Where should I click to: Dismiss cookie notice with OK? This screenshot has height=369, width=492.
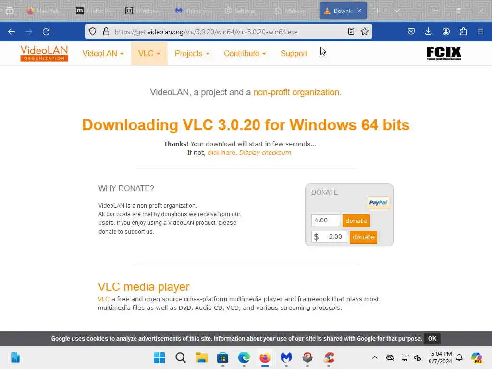[x=432, y=339]
